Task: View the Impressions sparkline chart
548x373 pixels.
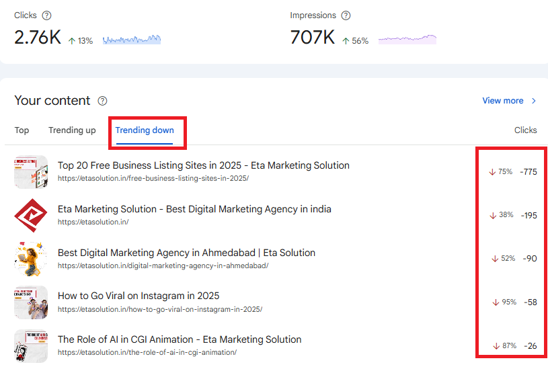Action: [407, 39]
